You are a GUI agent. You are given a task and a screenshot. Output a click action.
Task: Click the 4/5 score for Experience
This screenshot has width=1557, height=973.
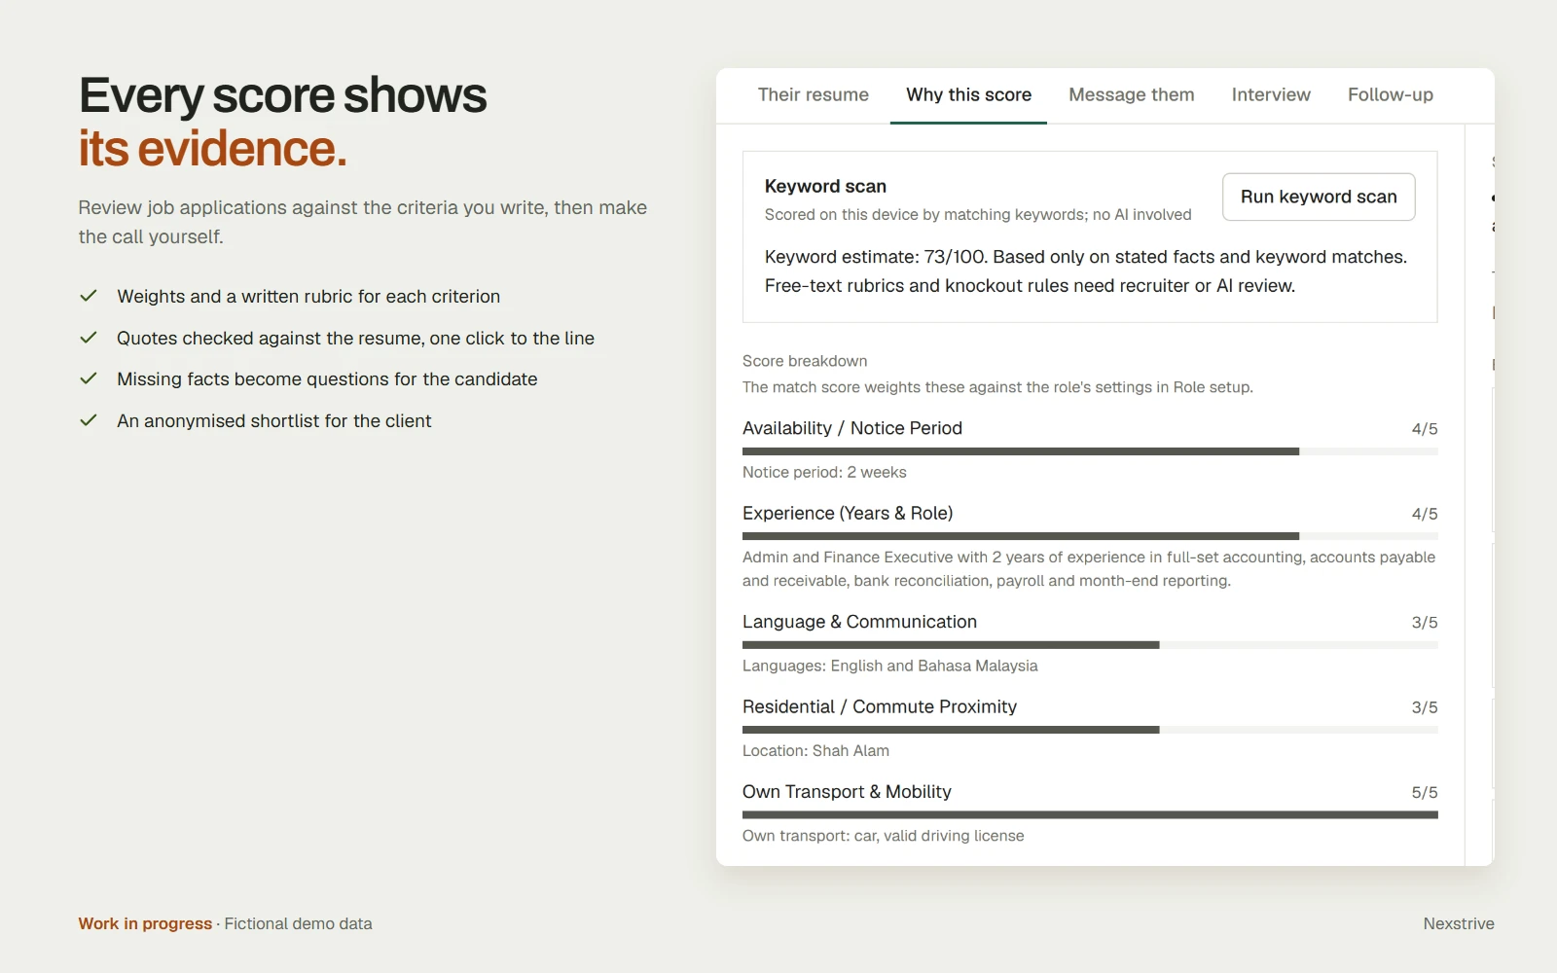[x=1425, y=514]
